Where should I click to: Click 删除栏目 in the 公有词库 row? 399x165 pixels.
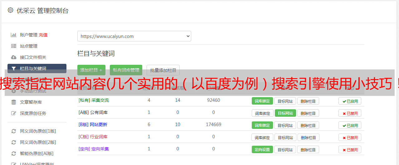coord(308,113)
